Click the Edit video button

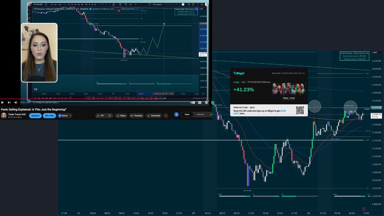click(50, 116)
